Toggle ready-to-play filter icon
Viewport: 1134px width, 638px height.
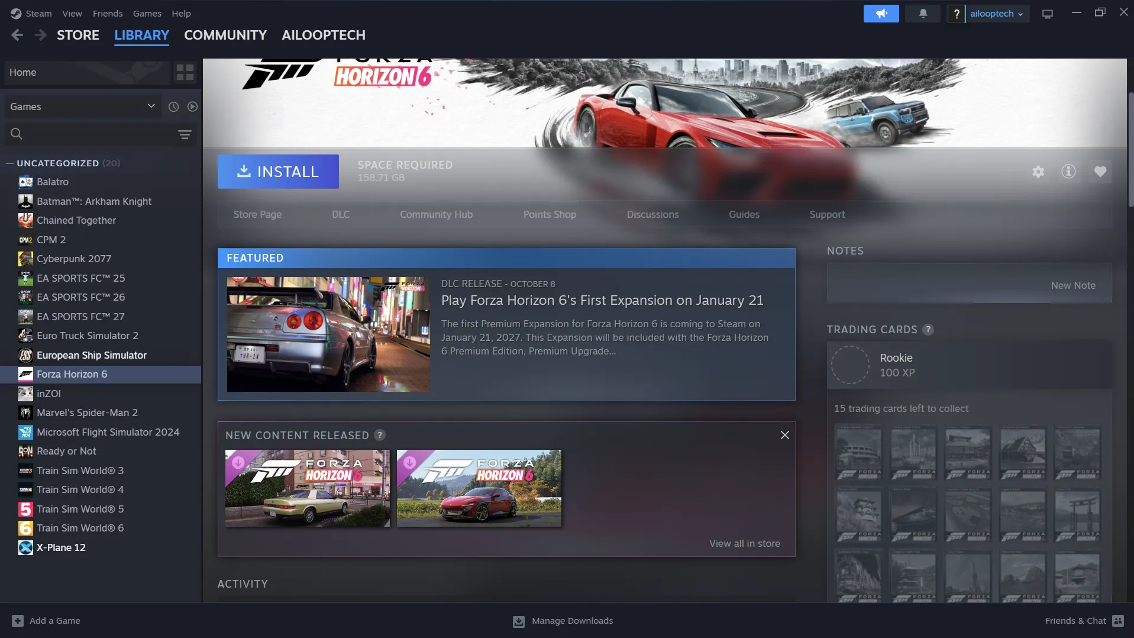pyautogui.click(x=192, y=107)
